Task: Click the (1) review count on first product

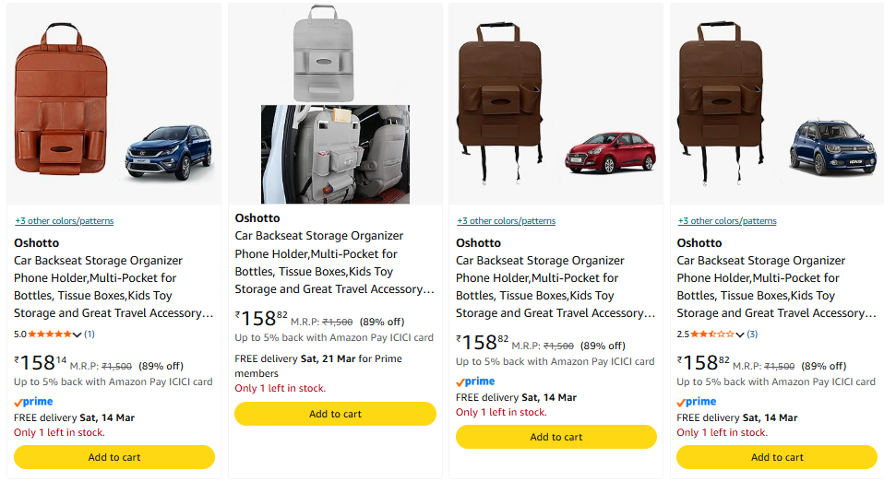Action: 90,334
